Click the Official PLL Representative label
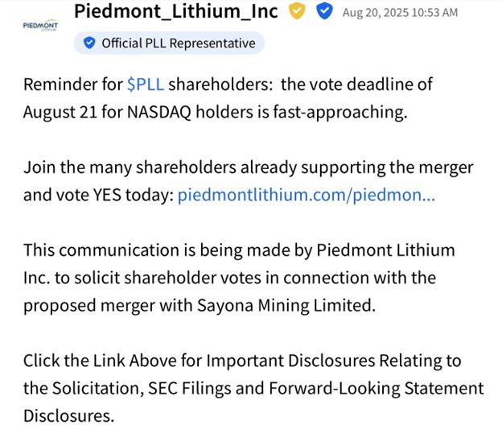Screen dimensions: 502x429 (x=177, y=43)
